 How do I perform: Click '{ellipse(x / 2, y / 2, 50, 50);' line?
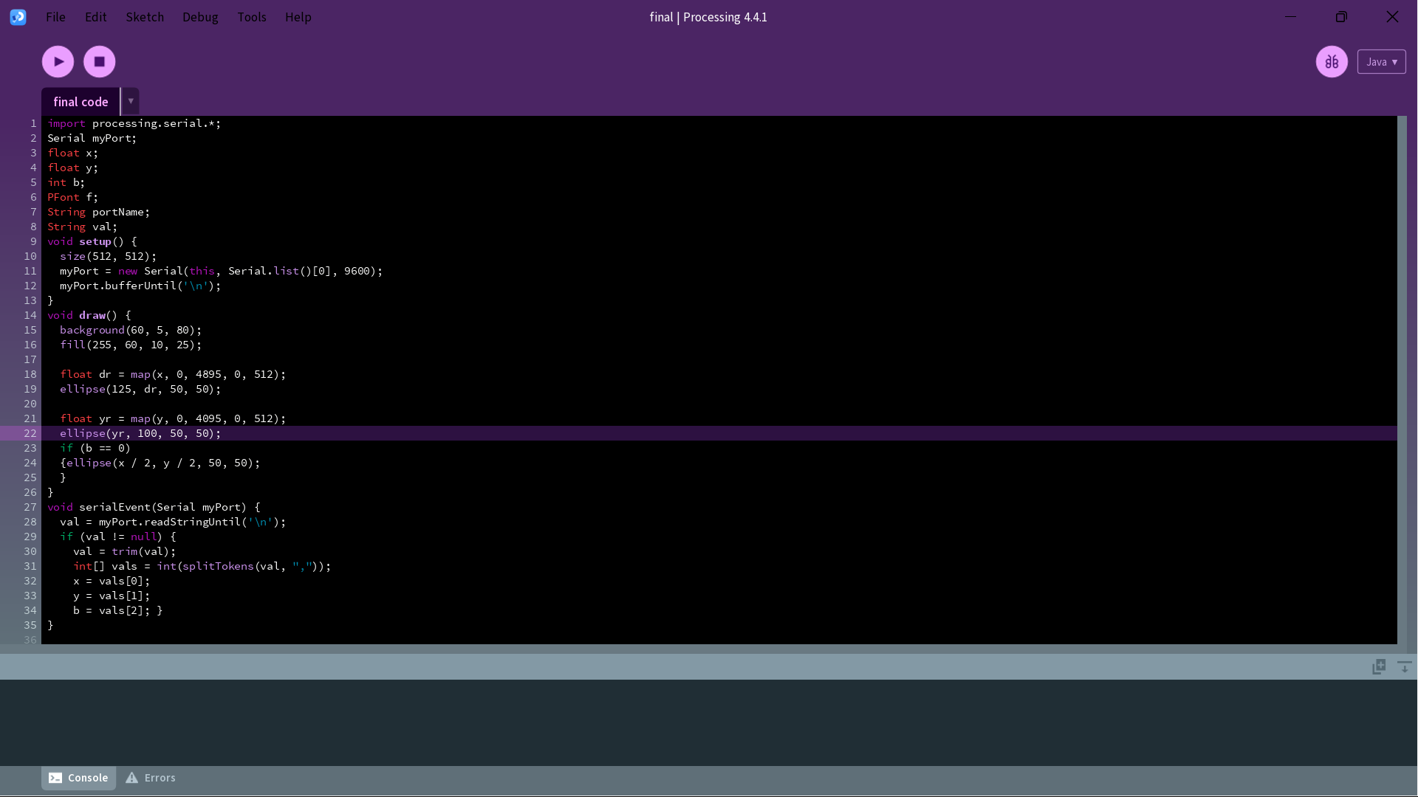(x=160, y=463)
